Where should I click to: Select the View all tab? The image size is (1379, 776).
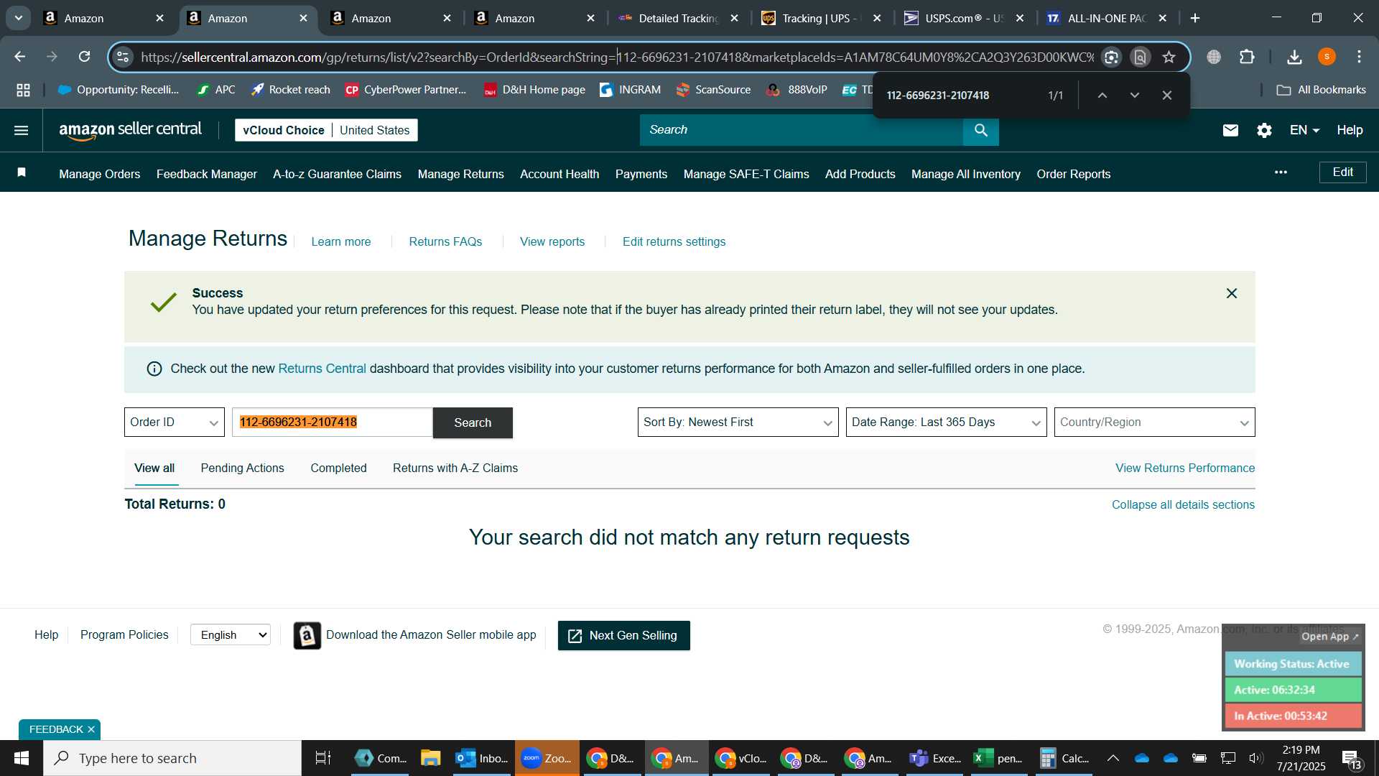pyautogui.click(x=154, y=468)
